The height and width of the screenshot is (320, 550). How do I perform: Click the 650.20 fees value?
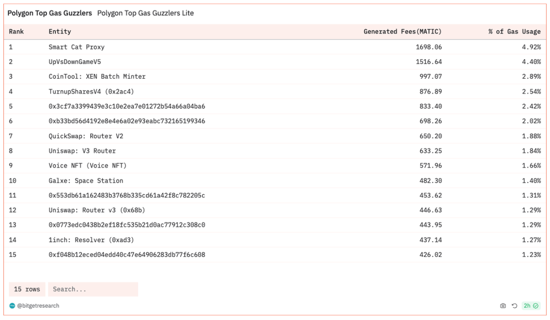click(431, 136)
